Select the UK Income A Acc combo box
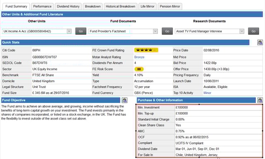Viewport: 265px width, 159px height. (37, 31)
